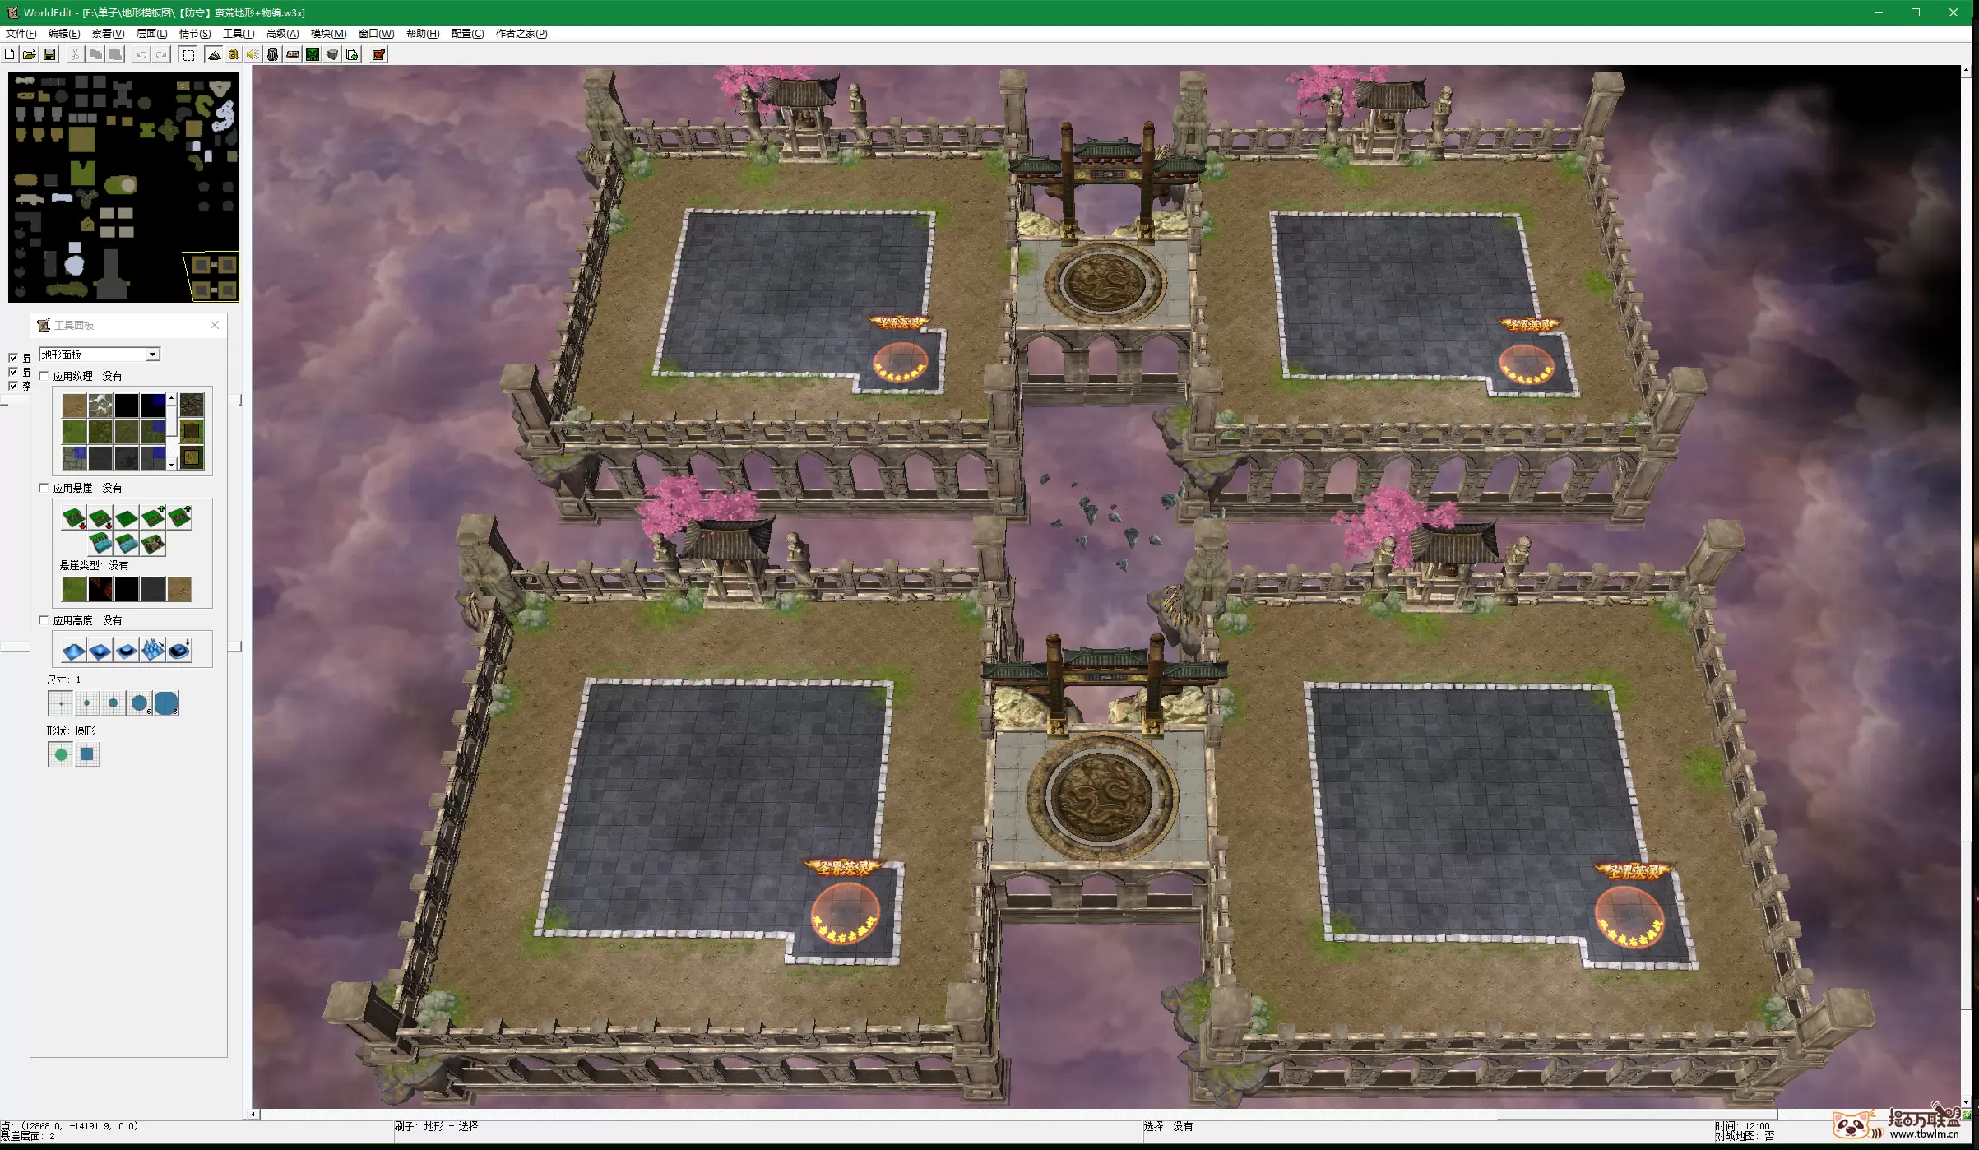Open the Sound Editor speaker icon

253,54
